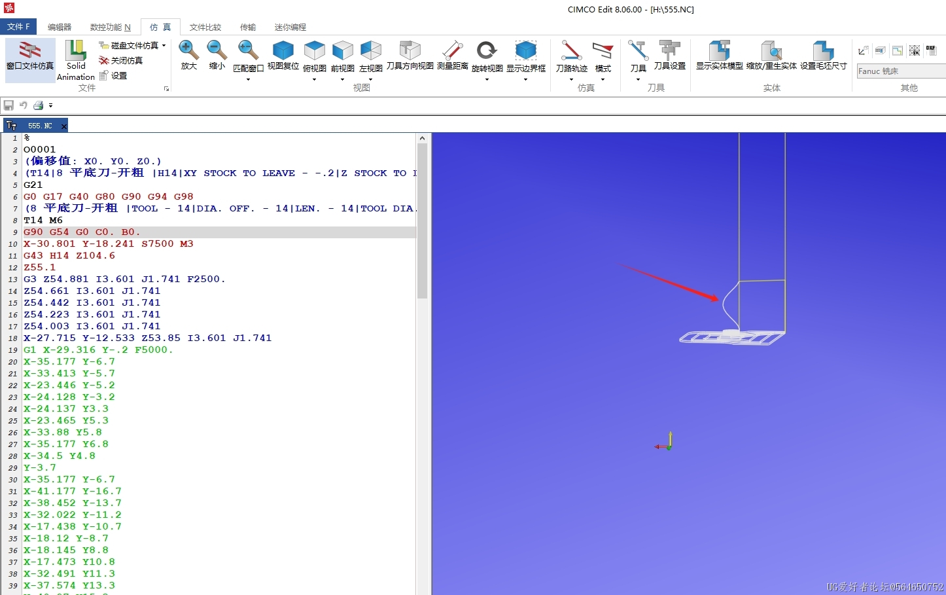Viewport: 946px width, 595px height.
Task: Click the editor scrollbar up arrow
Action: [422, 138]
